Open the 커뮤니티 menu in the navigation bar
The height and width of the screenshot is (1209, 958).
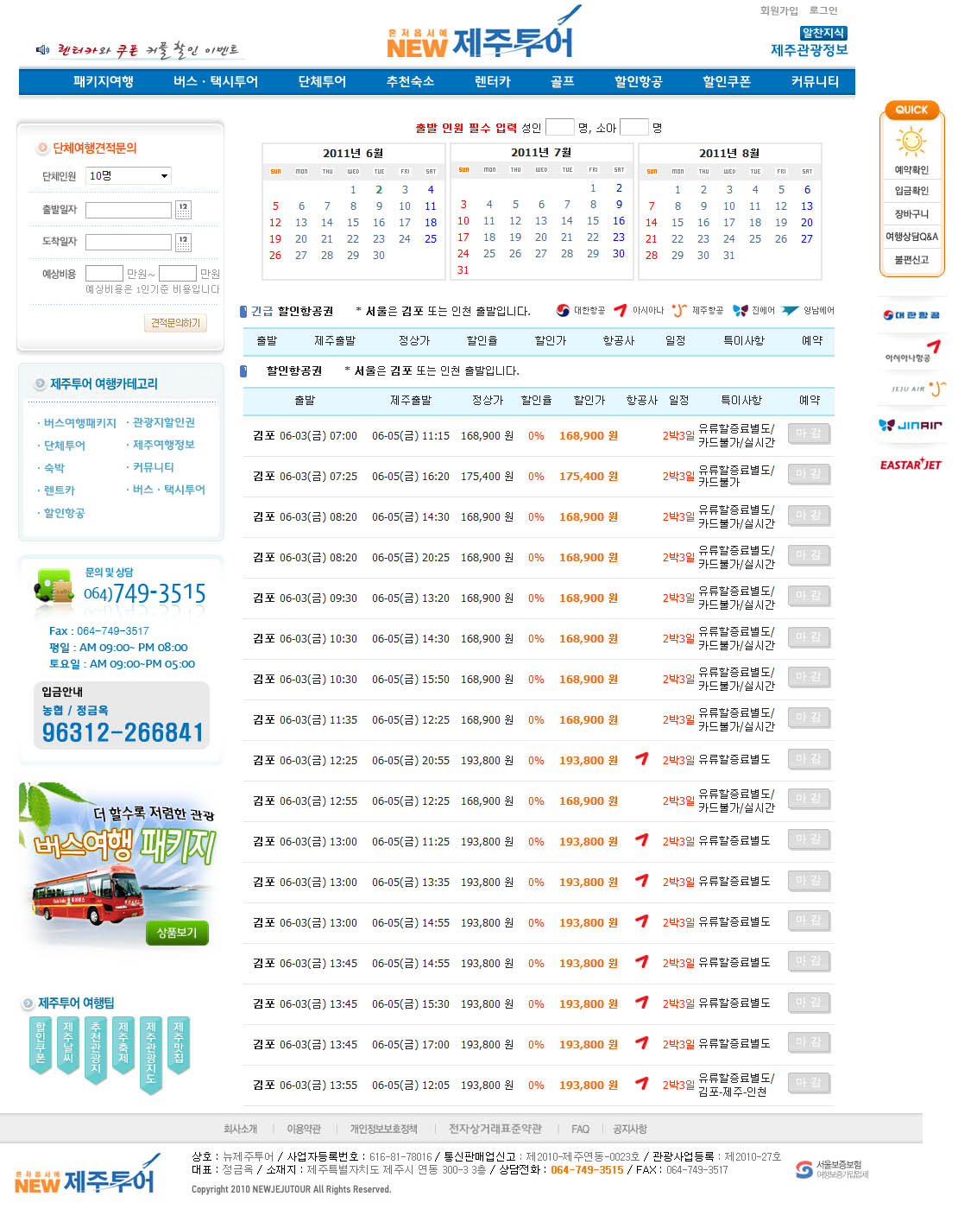click(815, 81)
